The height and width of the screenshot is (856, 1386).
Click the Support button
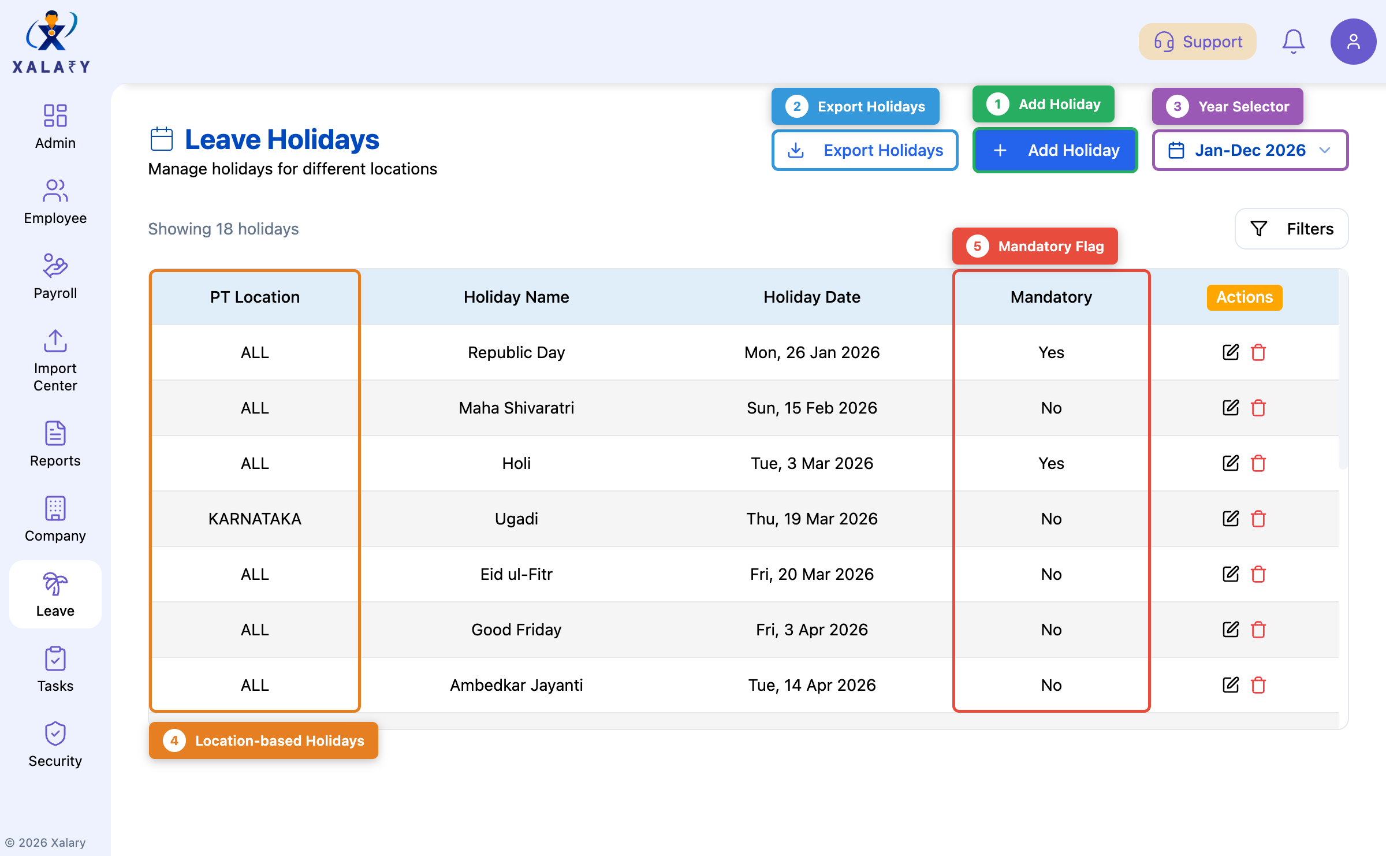(1197, 41)
